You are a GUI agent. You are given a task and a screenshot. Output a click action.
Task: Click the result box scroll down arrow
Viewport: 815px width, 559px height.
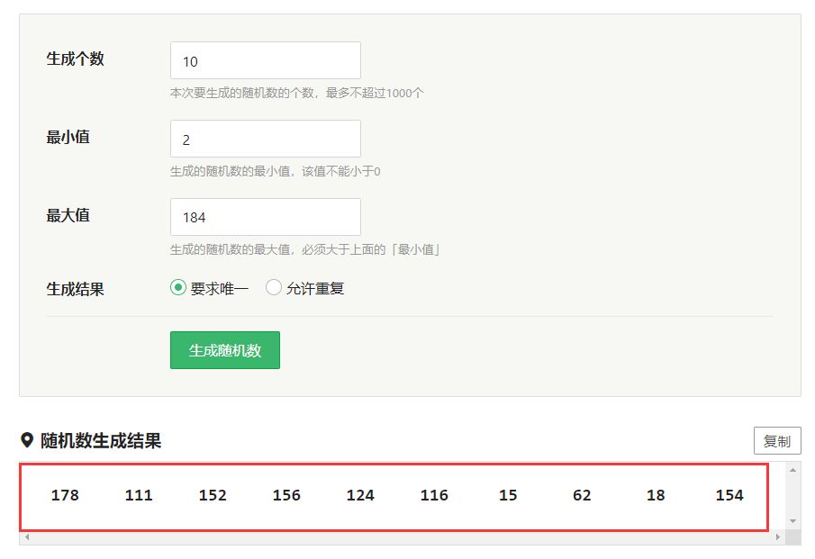(x=792, y=521)
